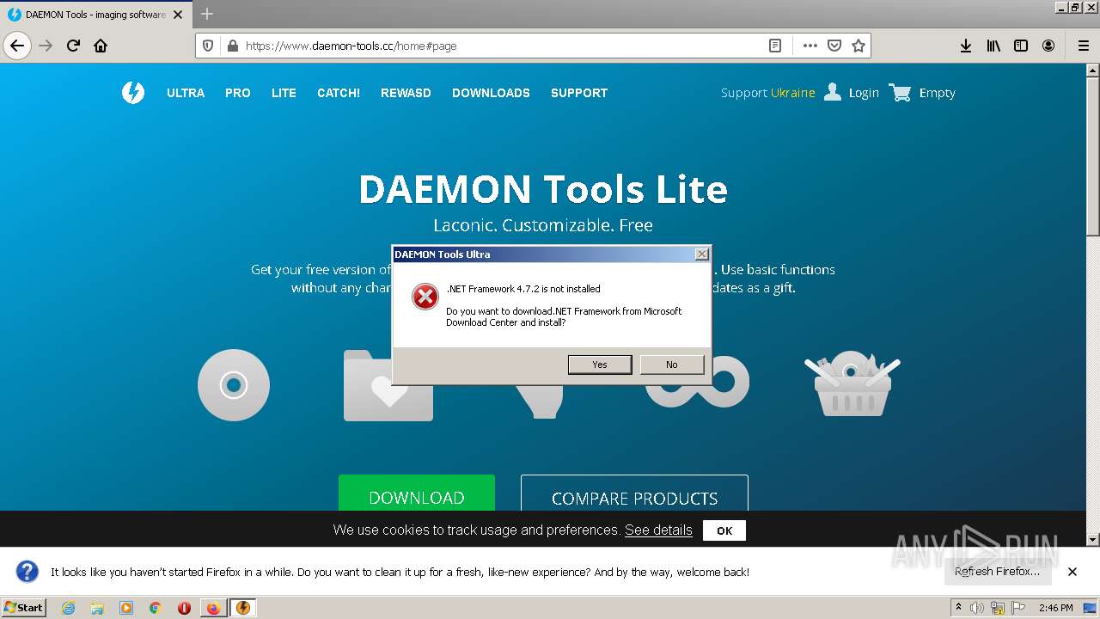Viewport: 1100px width, 619px height.
Task: Open Windows Explorer from the taskbar
Action: click(x=97, y=608)
